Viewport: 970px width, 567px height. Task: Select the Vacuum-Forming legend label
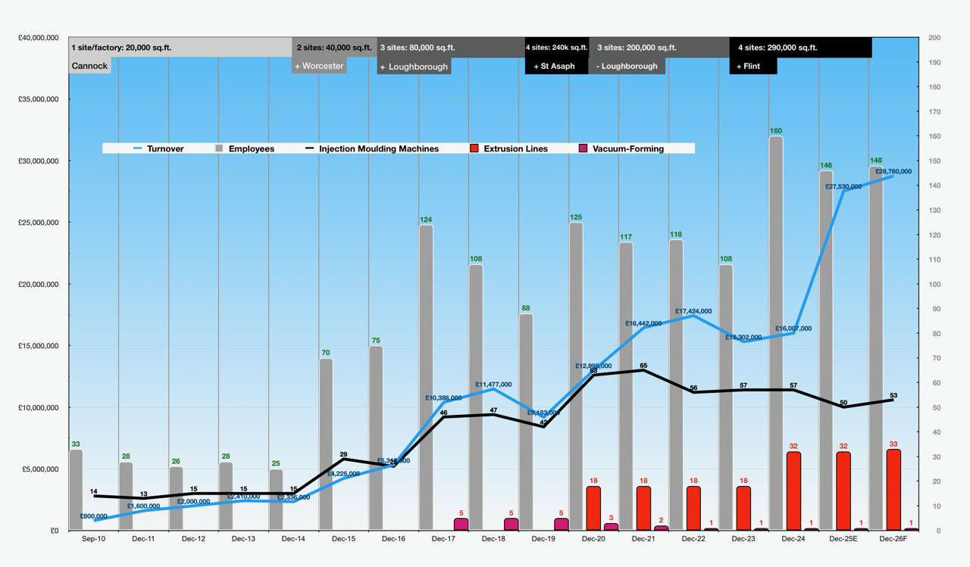[628, 149]
